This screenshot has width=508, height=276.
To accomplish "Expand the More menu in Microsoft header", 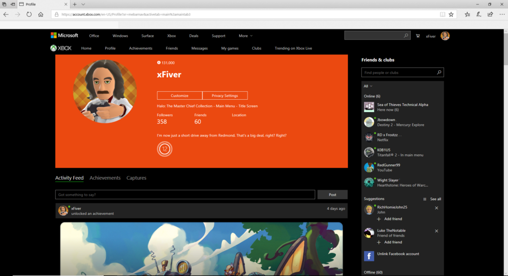I will (x=246, y=36).
